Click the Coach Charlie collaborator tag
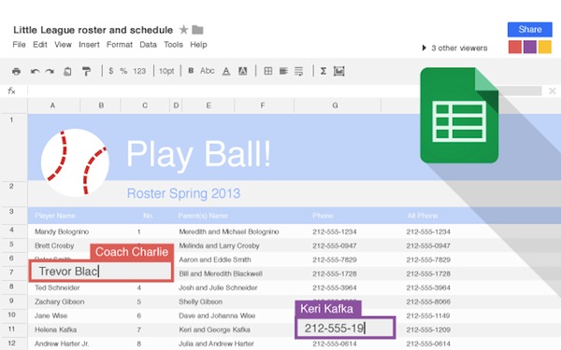 tap(132, 252)
